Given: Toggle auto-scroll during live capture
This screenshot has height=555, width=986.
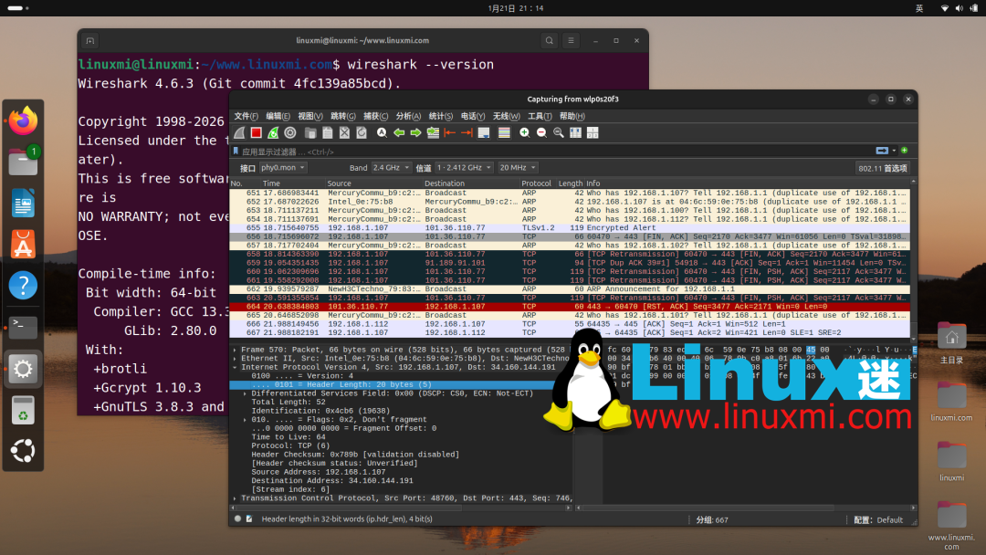Looking at the screenshot, I should coord(482,132).
